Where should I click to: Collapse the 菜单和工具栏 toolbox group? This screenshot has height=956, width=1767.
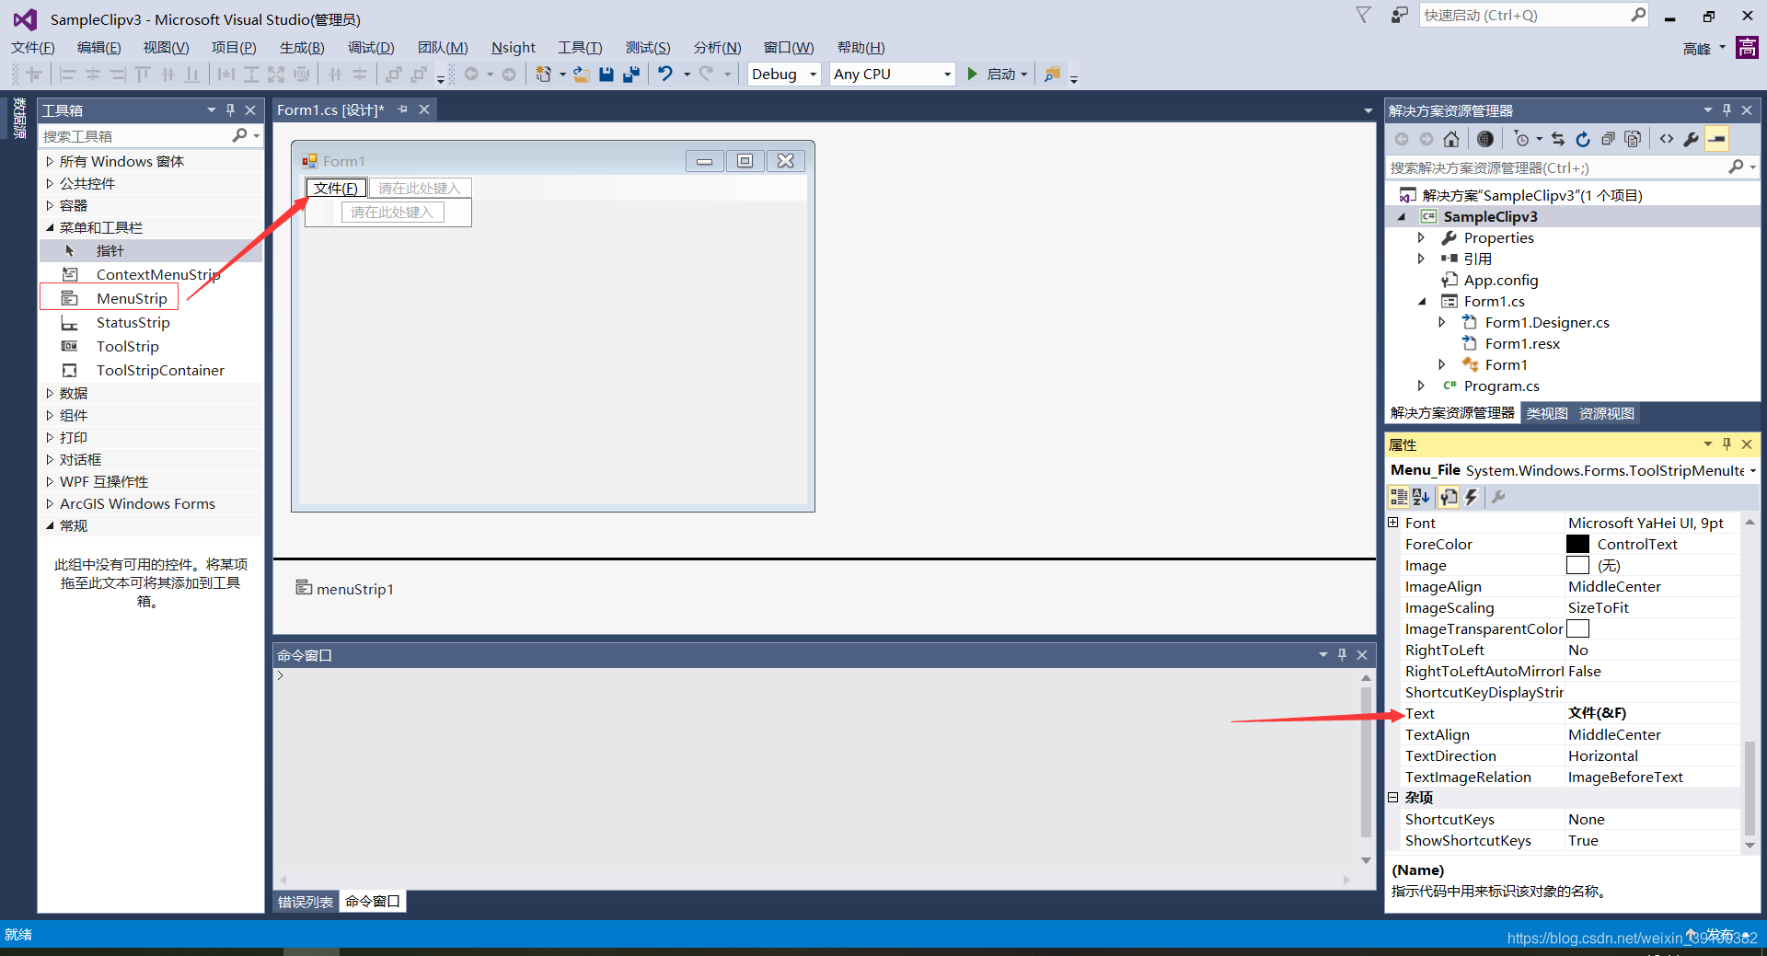coord(50,227)
